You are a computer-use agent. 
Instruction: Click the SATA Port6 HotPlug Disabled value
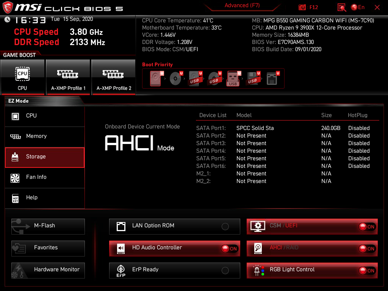pyautogui.click(x=359, y=166)
